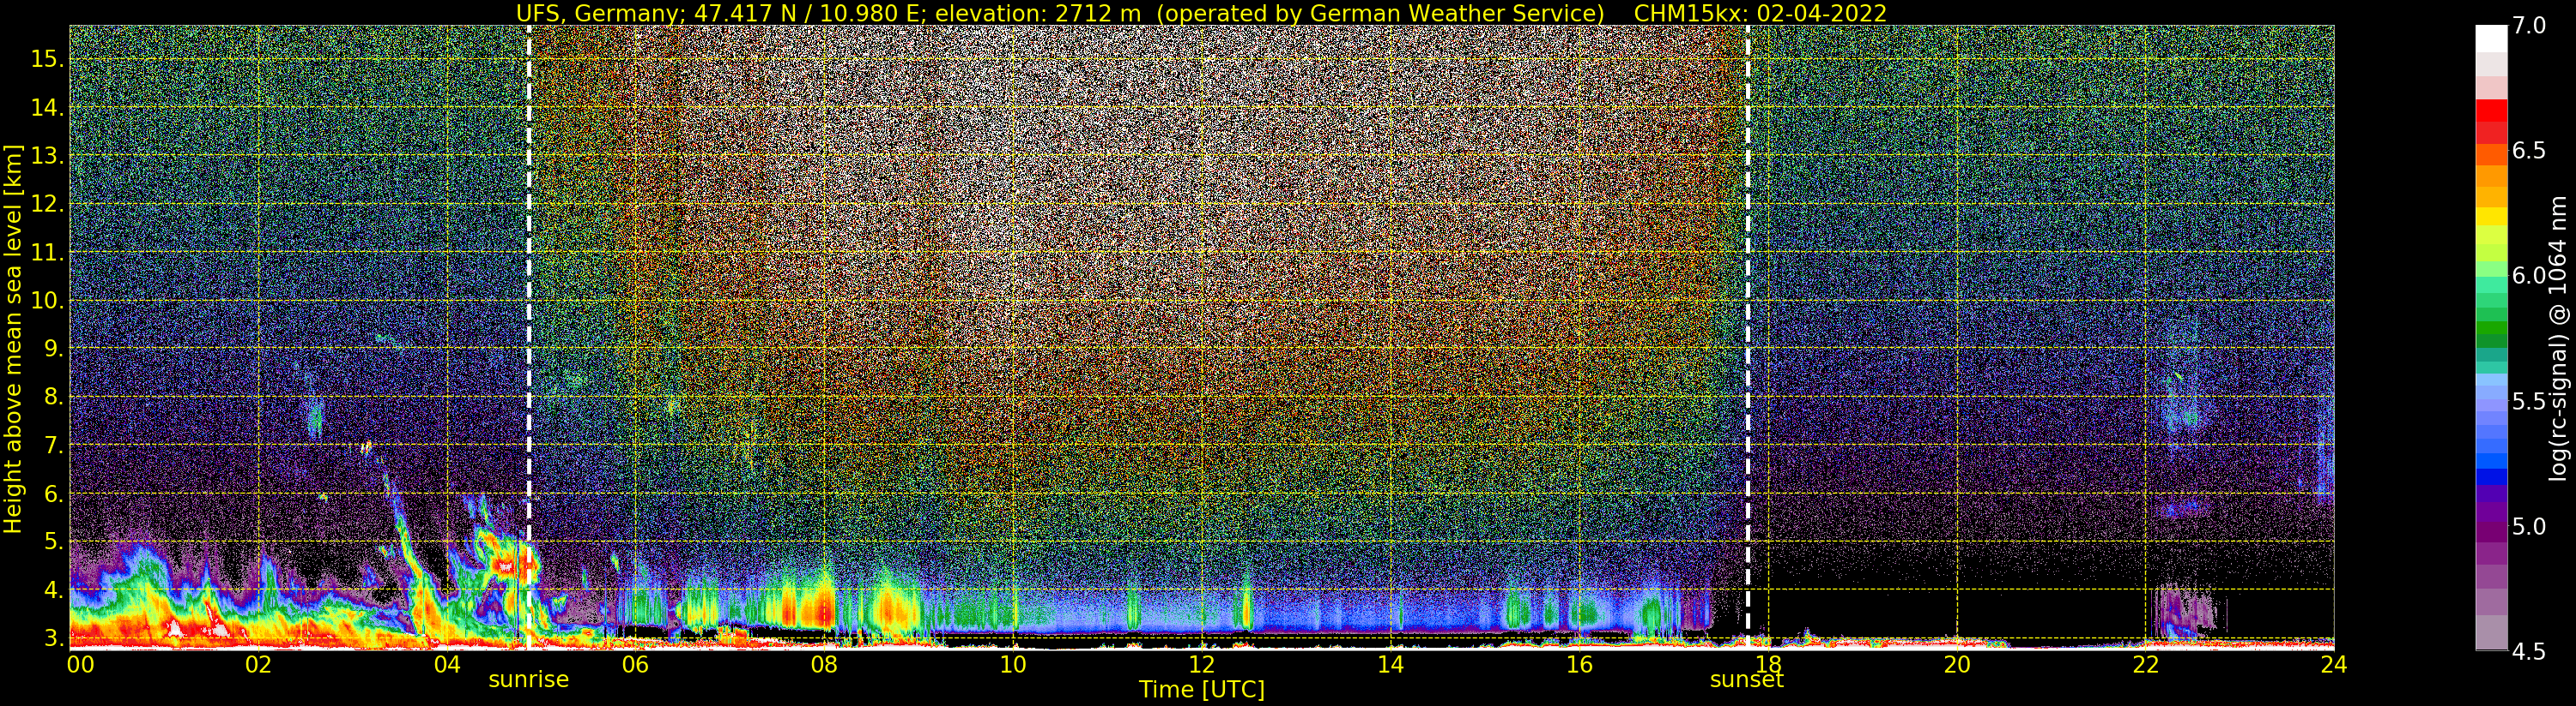Click the '14.' height tick label
This screenshot has width=2576, height=706.
pos(47,107)
